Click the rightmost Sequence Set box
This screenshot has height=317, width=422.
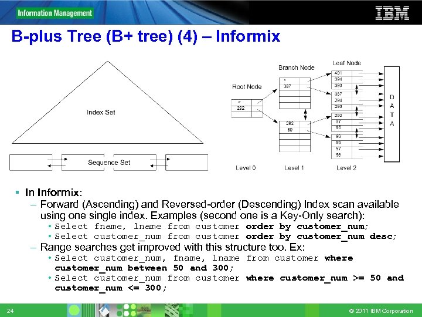point(186,162)
